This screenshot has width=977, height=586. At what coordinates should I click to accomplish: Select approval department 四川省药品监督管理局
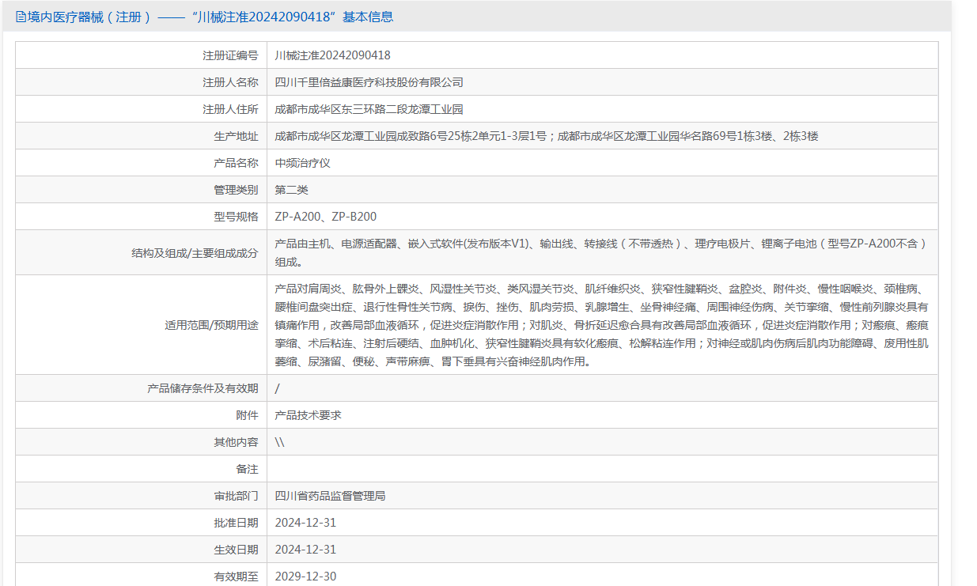pyautogui.click(x=330, y=496)
